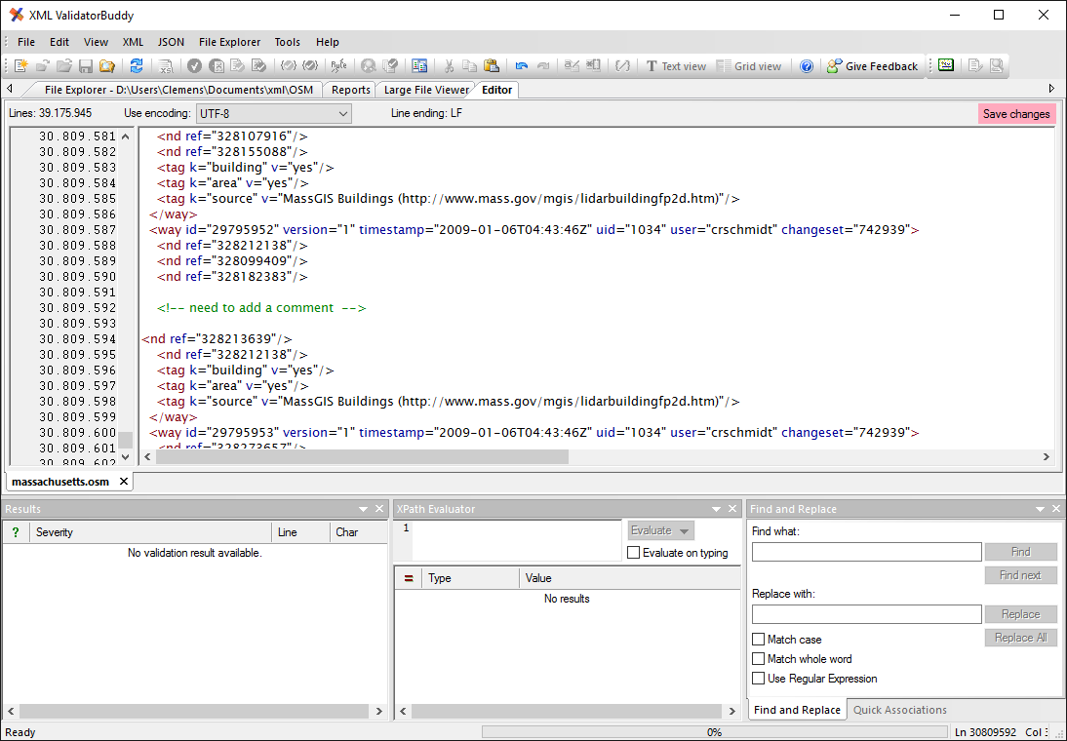1067x741 pixels.
Task: Close the XPath Evaluator panel
Action: click(732, 509)
